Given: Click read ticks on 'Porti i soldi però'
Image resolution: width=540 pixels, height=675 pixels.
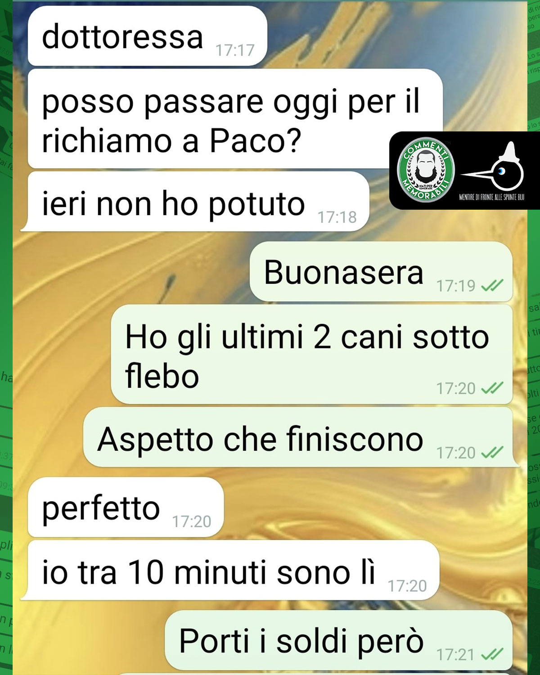Looking at the screenshot, I should [492, 654].
